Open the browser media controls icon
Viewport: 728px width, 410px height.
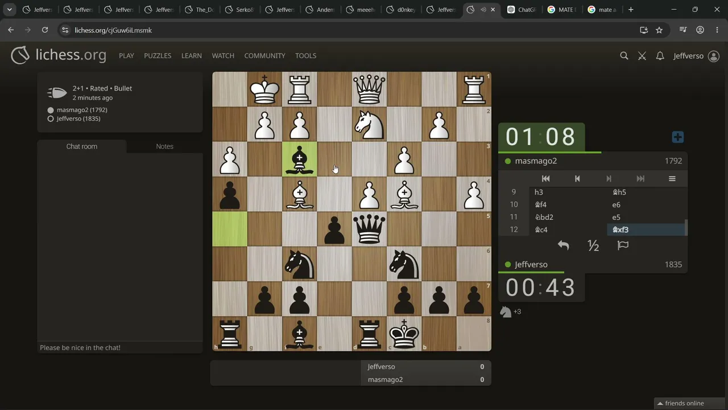684,30
